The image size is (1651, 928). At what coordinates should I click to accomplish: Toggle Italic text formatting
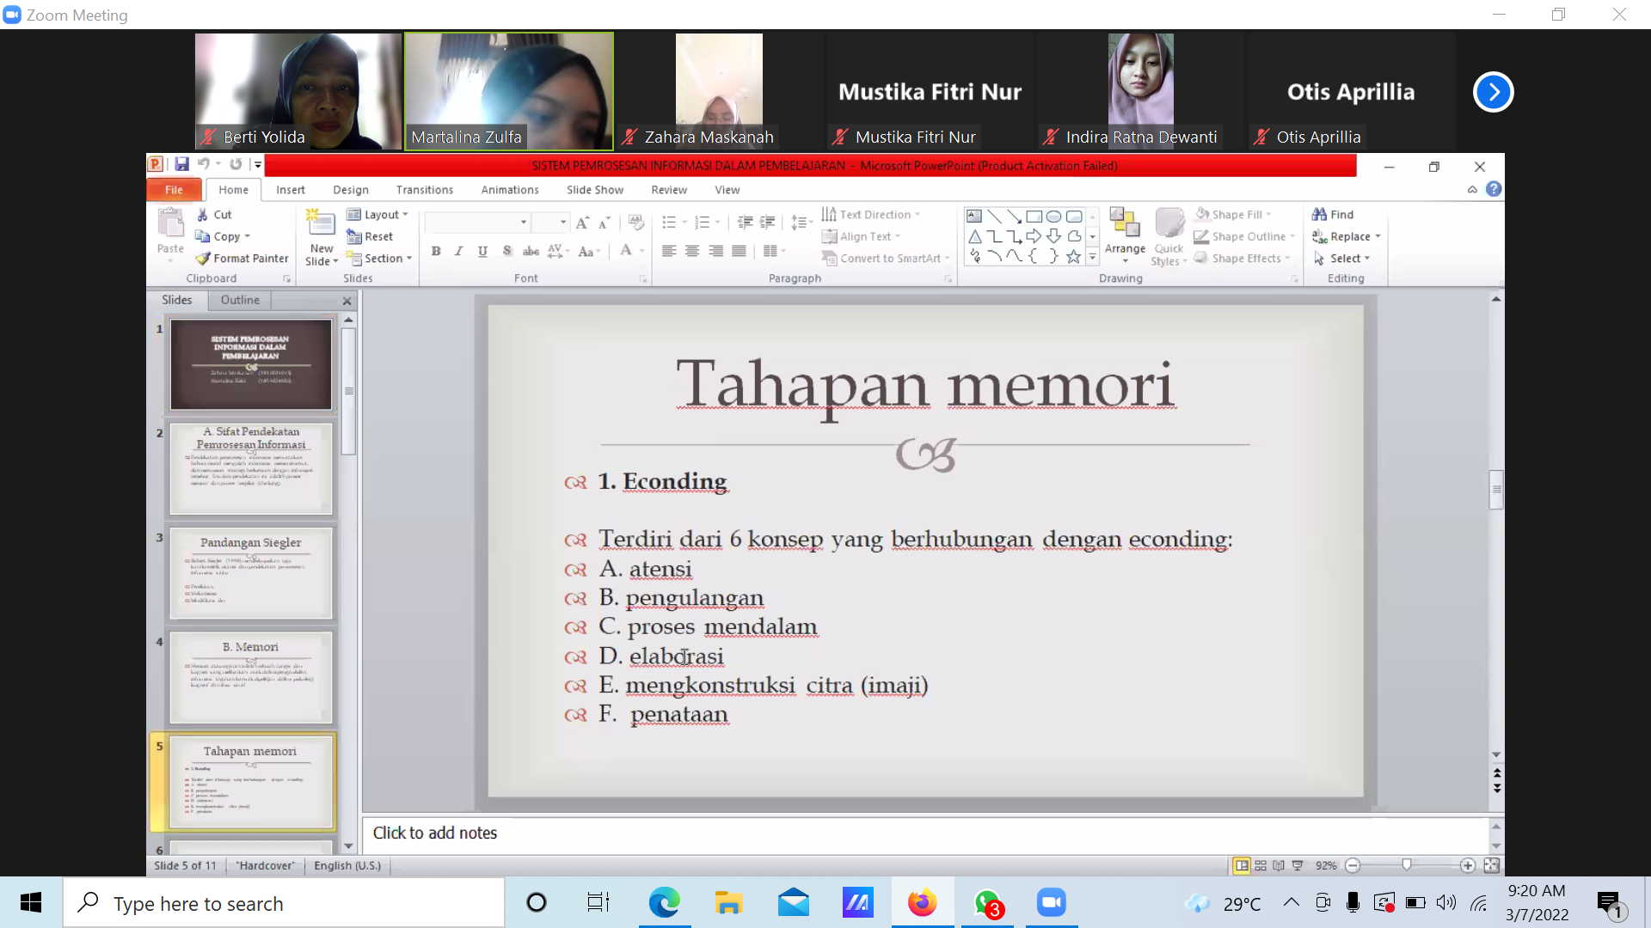point(459,251)
